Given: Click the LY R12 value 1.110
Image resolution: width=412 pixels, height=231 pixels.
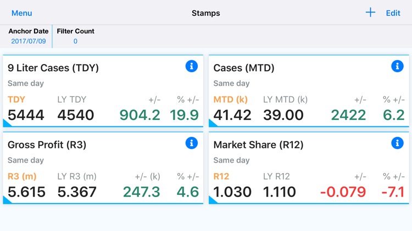Looking at the screenshot, I should click(280, 192).
